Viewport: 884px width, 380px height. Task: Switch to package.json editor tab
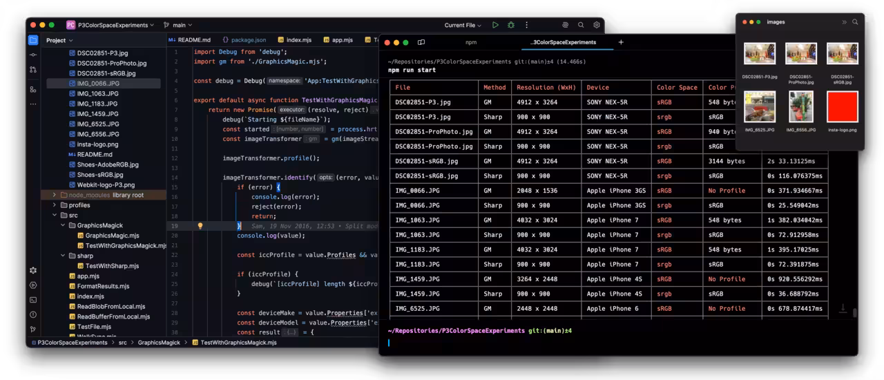244,40
